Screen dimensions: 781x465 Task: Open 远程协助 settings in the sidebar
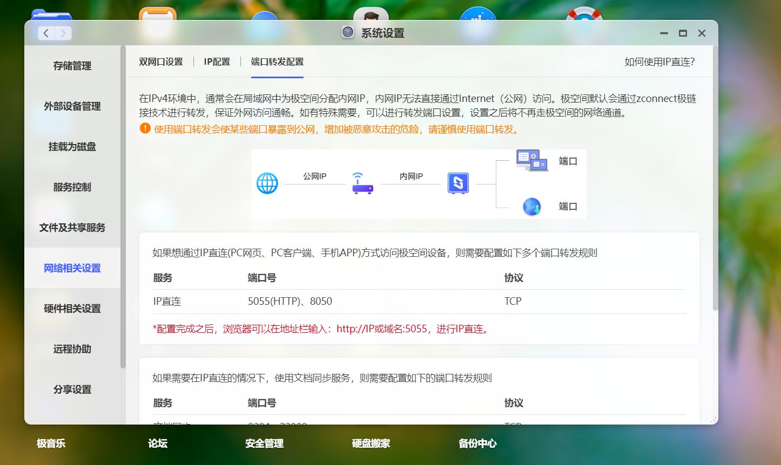[72, 349]
